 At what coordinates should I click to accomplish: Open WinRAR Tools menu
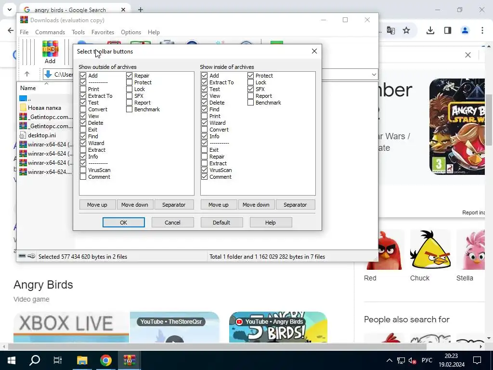tap(78, 32)
